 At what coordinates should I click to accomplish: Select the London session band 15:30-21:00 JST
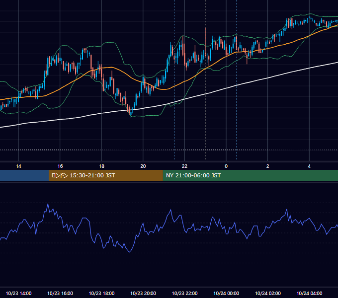coord(105,175)
